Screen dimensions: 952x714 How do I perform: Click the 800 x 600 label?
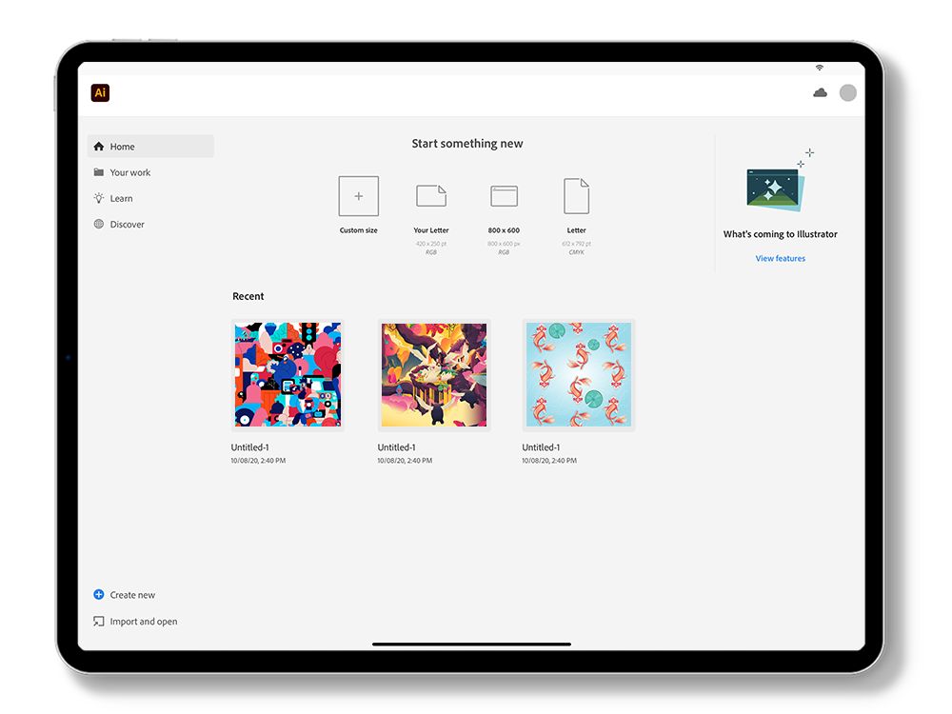point(504,230)
